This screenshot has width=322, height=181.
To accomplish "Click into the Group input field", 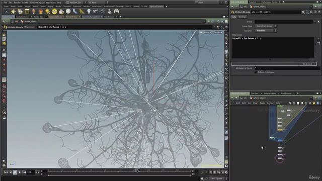I will click(284, 22).
